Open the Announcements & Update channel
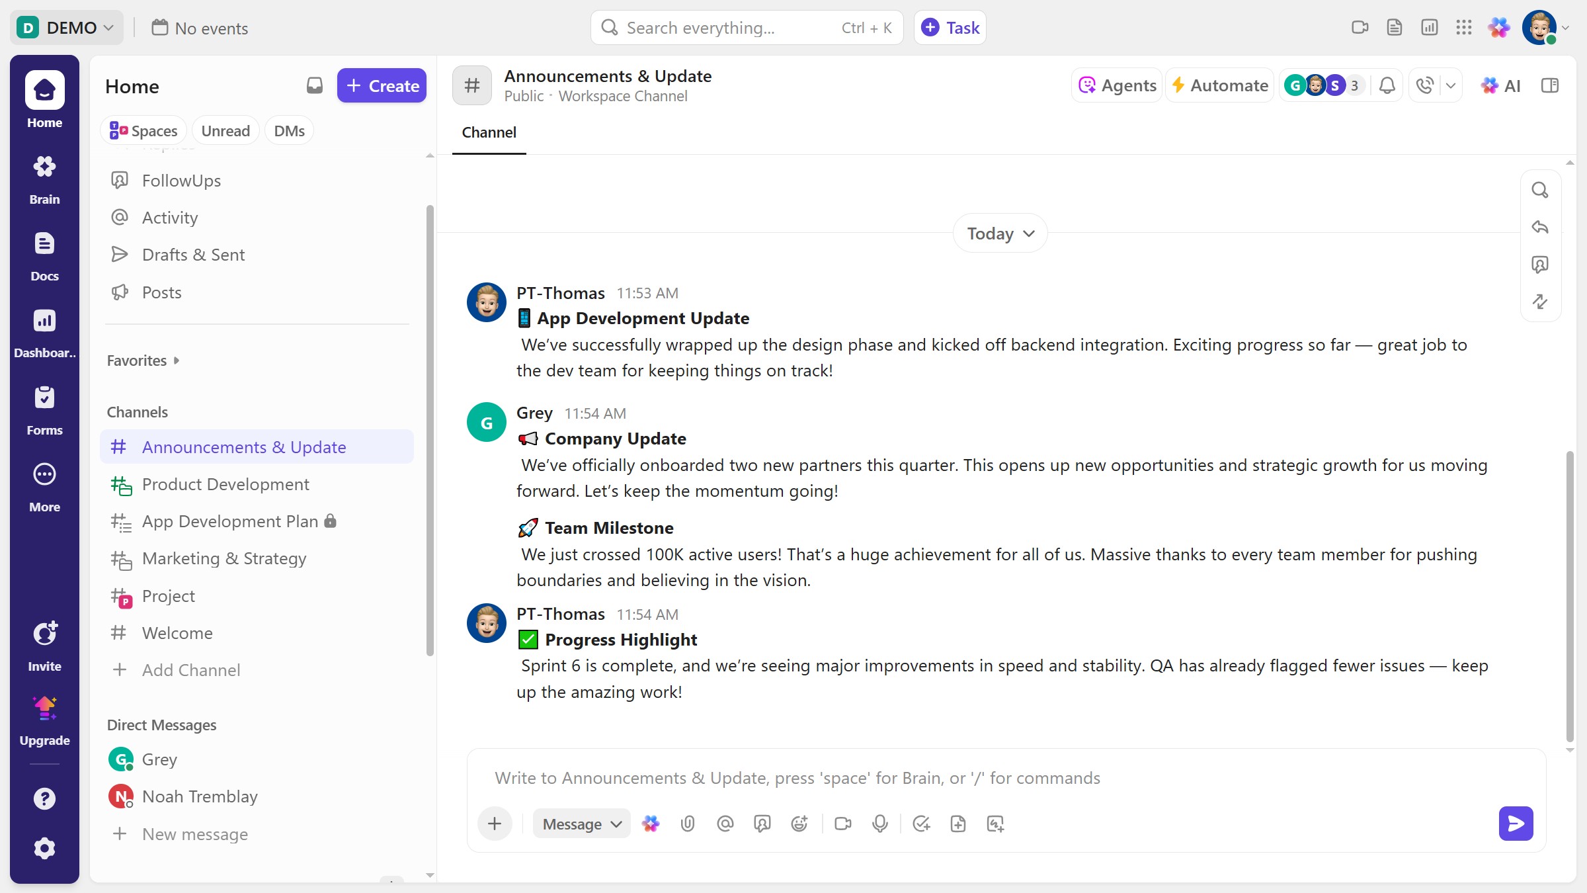 pos(245,446)
